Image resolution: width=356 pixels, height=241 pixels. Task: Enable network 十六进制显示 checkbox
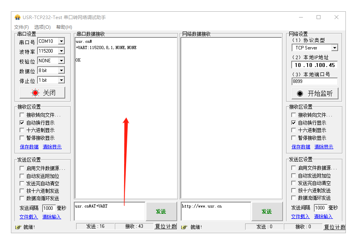pyautogui.click(x=294, y=130)
